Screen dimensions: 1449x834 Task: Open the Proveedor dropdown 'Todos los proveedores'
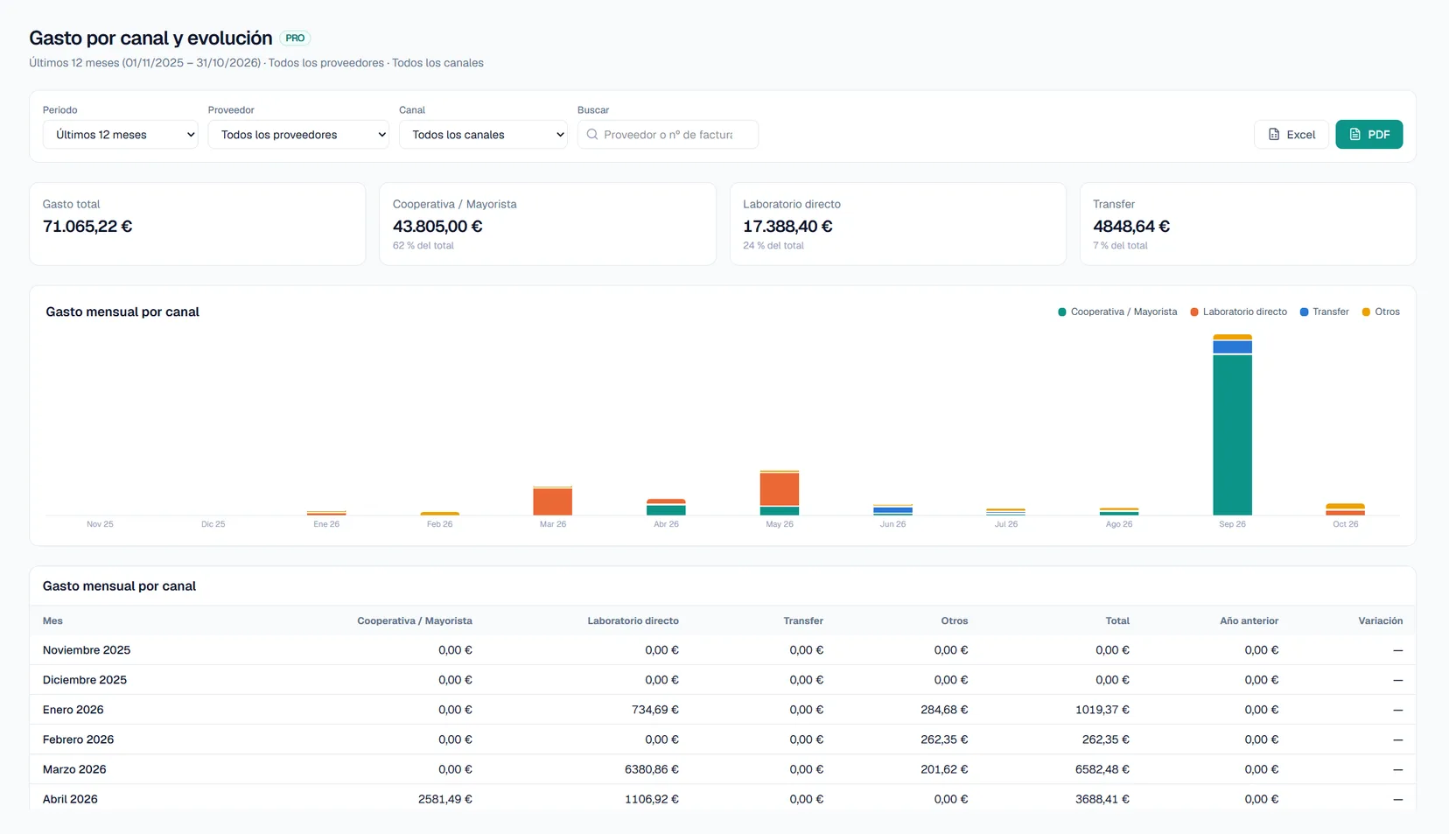(x=298, y=135)
